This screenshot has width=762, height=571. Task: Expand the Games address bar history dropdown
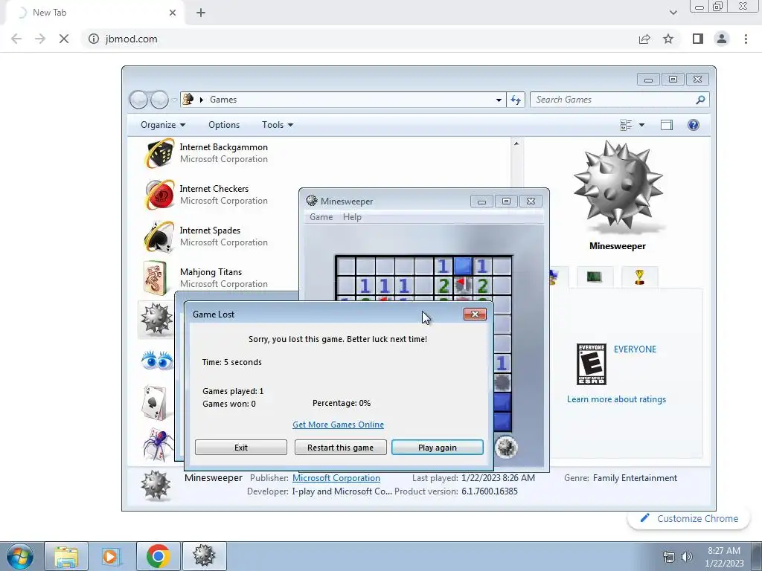point(499,100)
